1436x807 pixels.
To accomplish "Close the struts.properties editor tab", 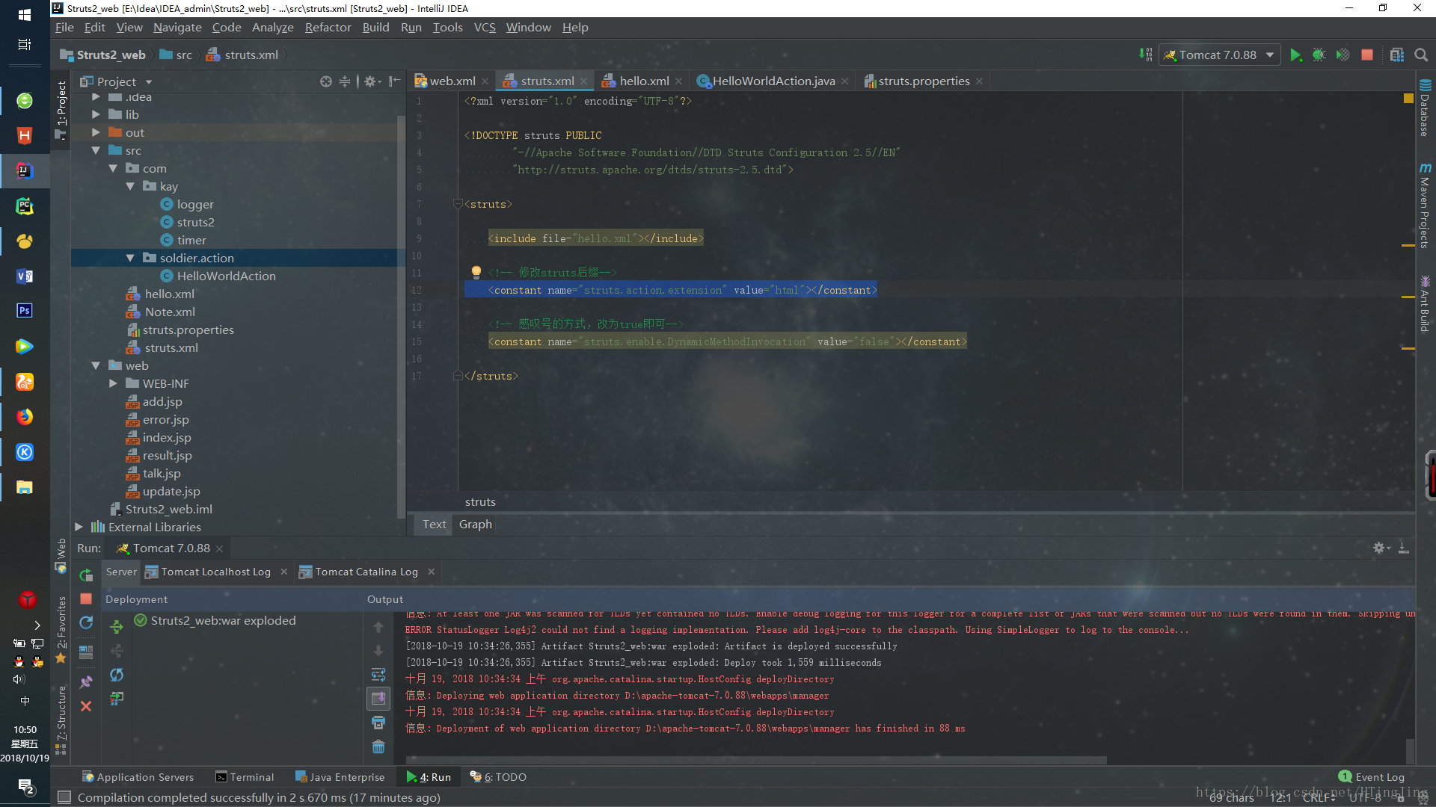I will pos(980,81).
